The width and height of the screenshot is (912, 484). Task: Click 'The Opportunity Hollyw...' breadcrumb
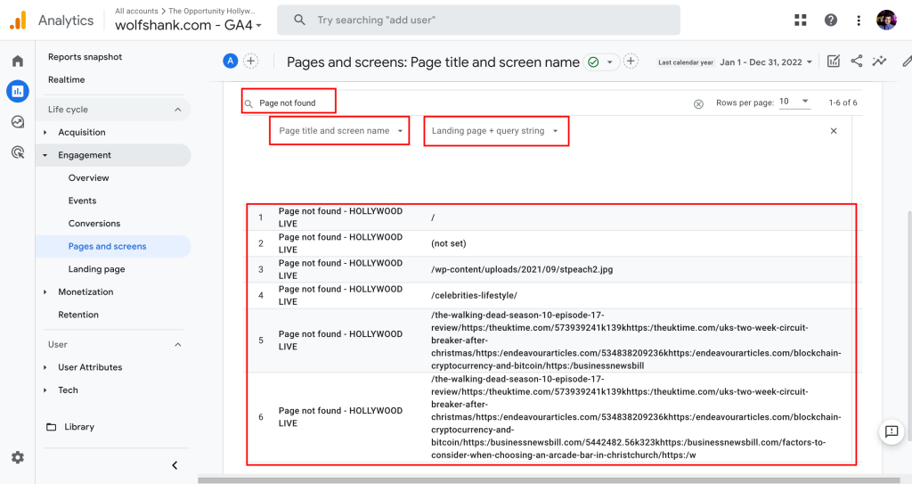(x=212, y=11)
